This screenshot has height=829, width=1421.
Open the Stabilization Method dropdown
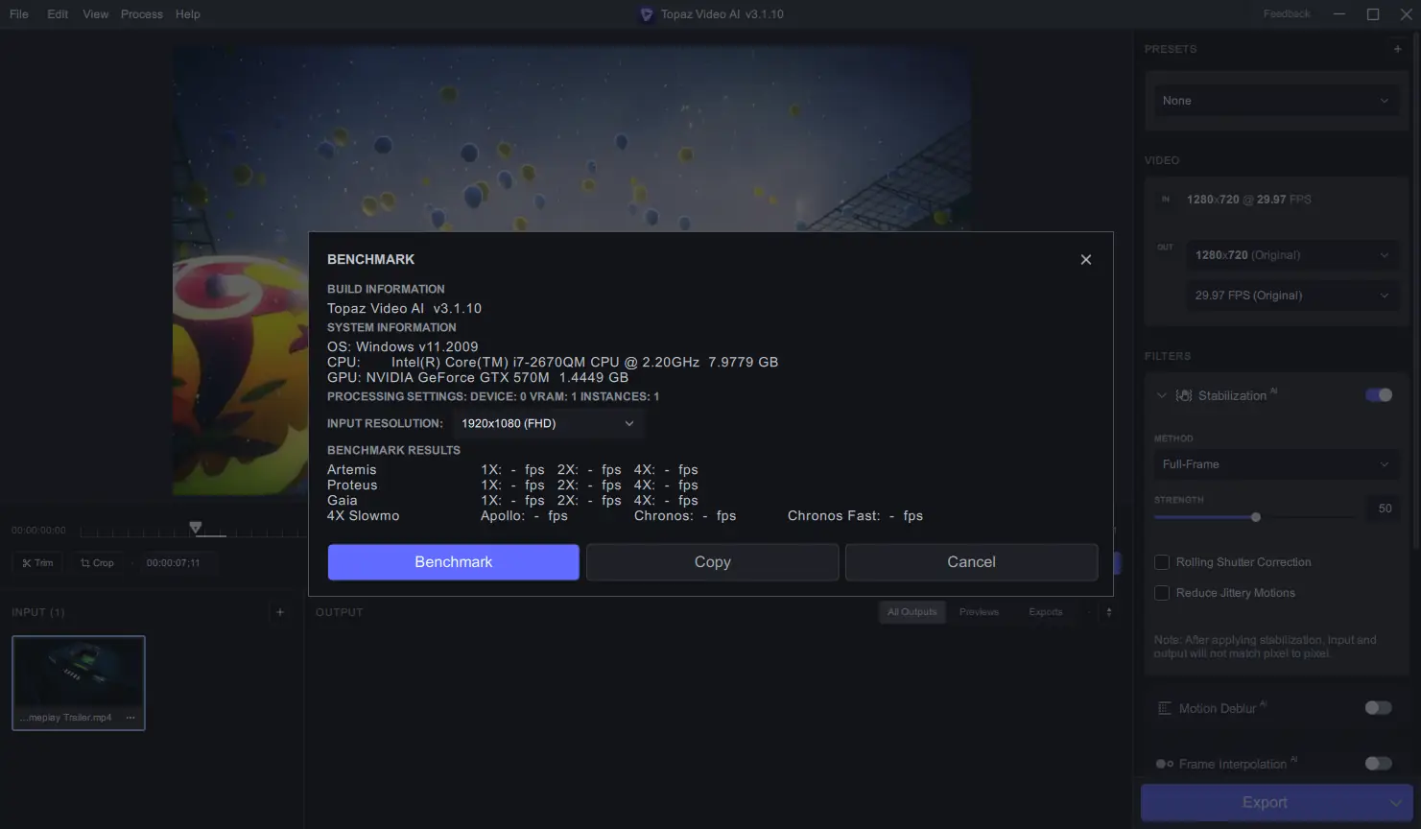[x=1275, y=464]
